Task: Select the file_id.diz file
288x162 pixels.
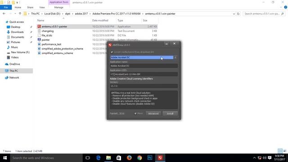Action: 47,36
